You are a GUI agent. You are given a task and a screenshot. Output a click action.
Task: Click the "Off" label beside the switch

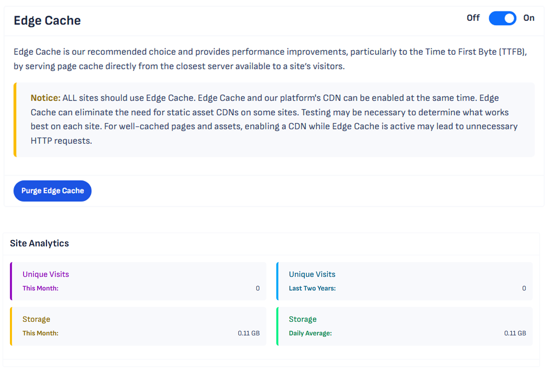(473, 18)
